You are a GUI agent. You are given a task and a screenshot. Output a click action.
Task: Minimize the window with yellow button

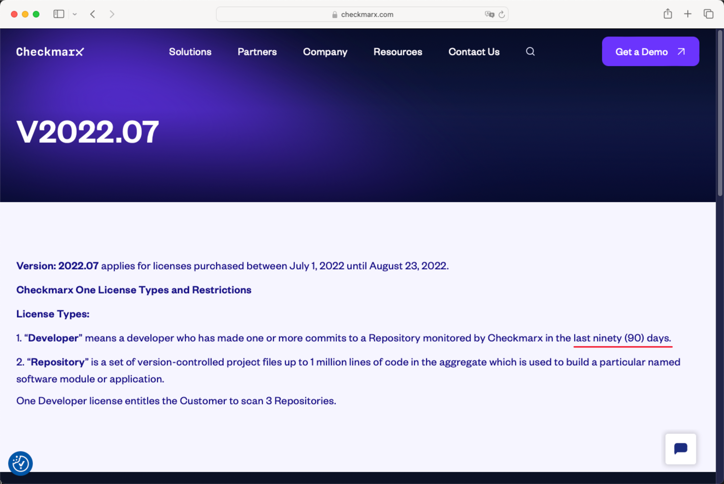coord(25,14)
